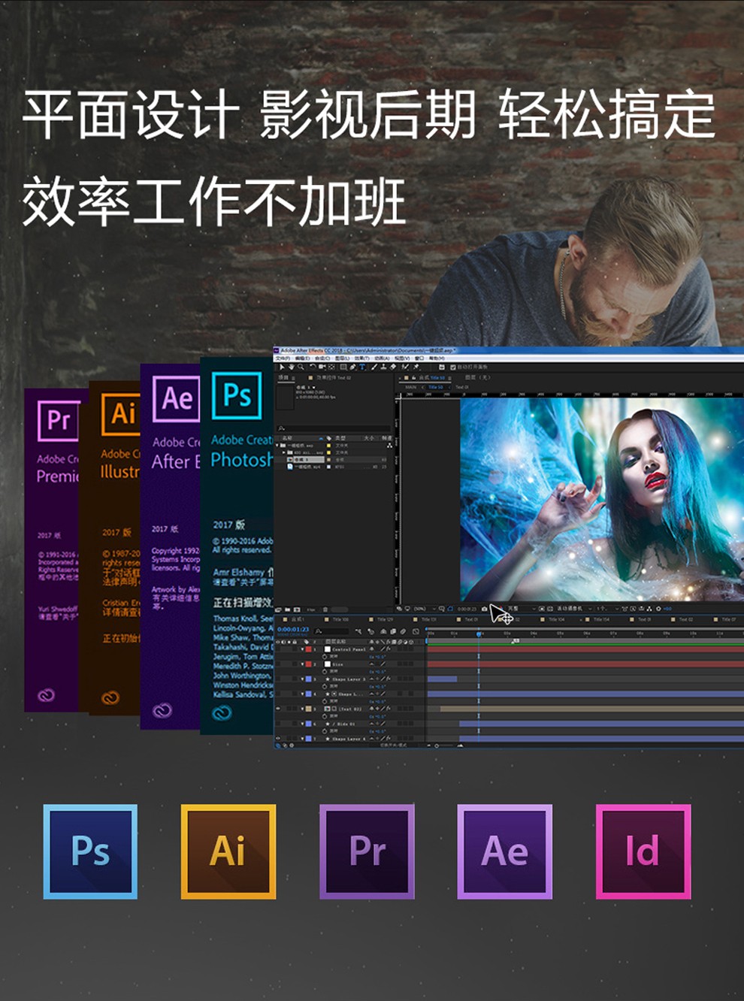Viewport: 744px width, 1001px height.
Task: Click the current time 0:00:01:23 display
Action: 293,629
